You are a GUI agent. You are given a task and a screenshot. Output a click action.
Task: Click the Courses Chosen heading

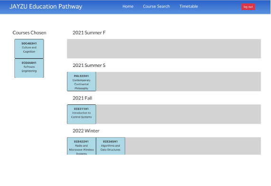click(x=29, y=33)
